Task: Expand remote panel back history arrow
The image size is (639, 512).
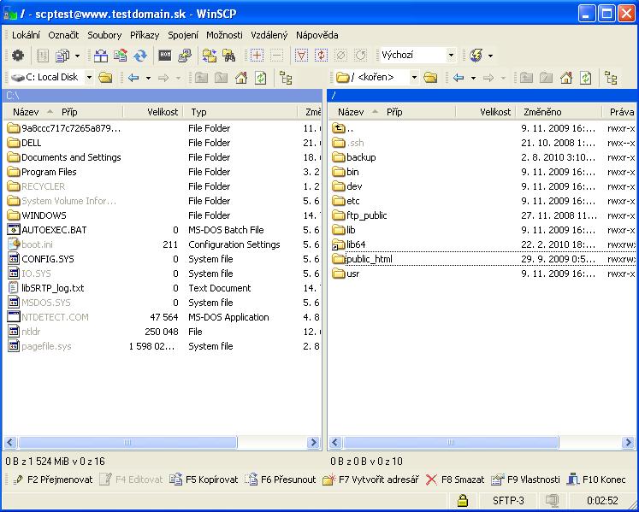Action: coord(473,78)
